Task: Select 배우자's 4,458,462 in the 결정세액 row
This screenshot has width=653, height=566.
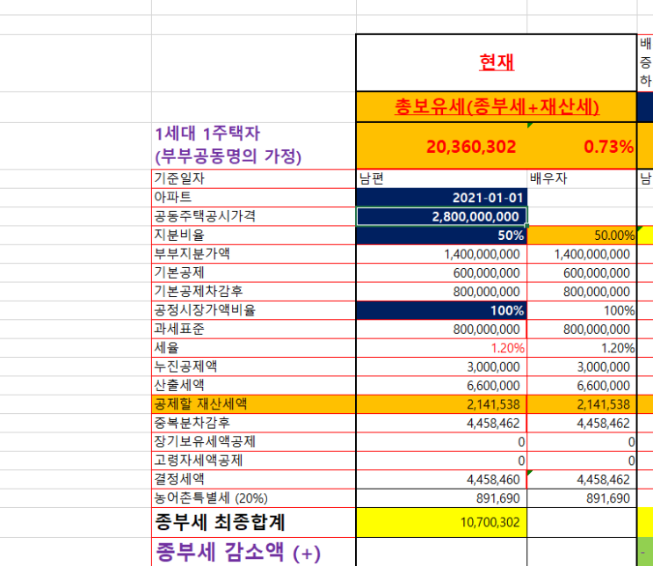Action: [582, 478]
